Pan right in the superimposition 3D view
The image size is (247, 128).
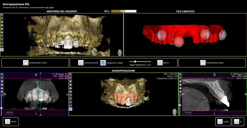[x=71, y=92]
